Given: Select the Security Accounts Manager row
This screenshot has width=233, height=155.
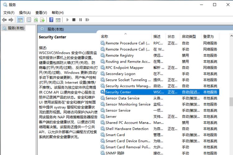Looking at the screenshot, I should coord(160,86).
